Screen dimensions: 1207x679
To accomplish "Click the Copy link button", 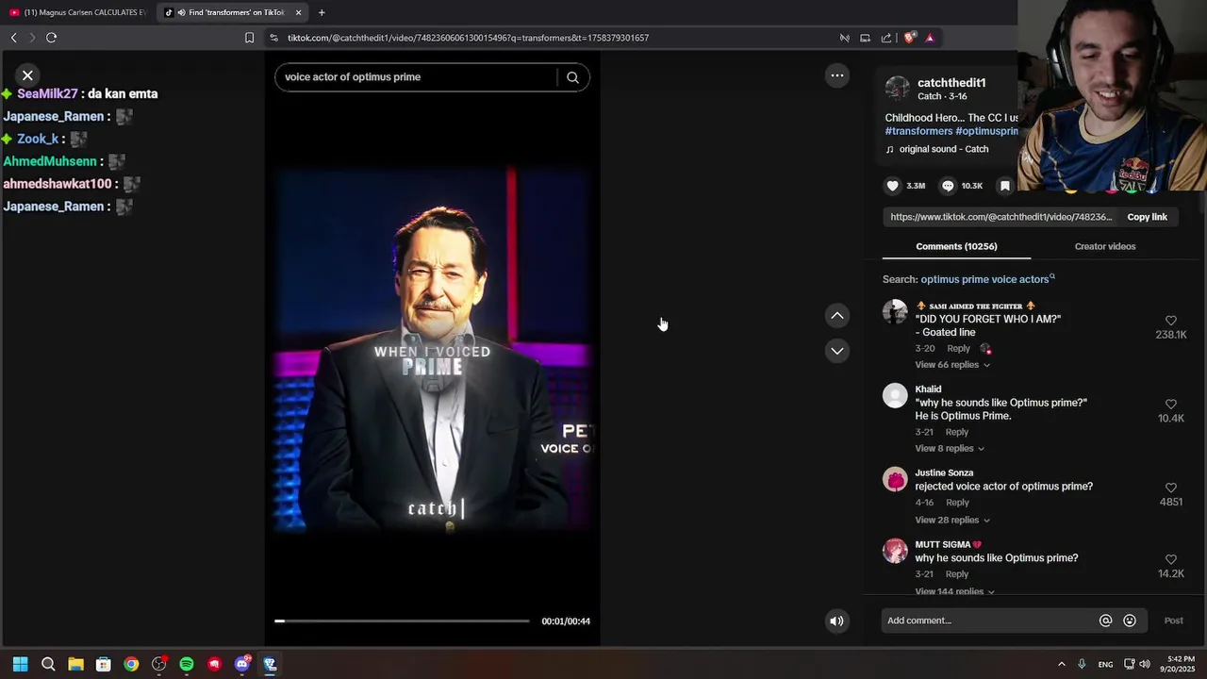I will [x=1147, y=217].
